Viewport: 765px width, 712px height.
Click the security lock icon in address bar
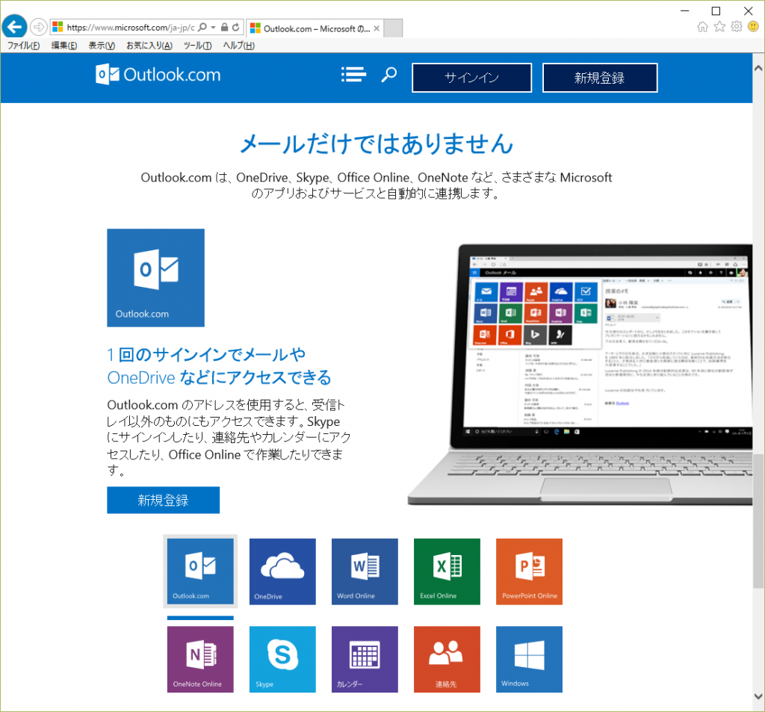coord(224,28)
